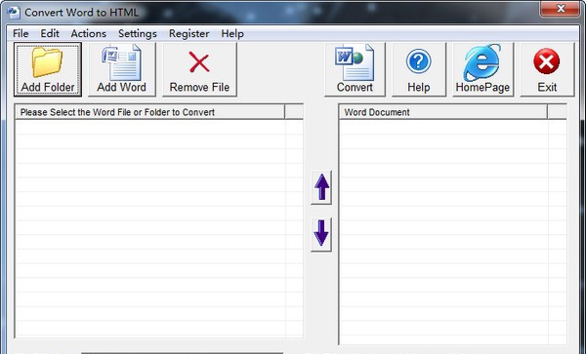Click the Add Folder toolbar button
This screenshot has height=354, width=586.
48,69
